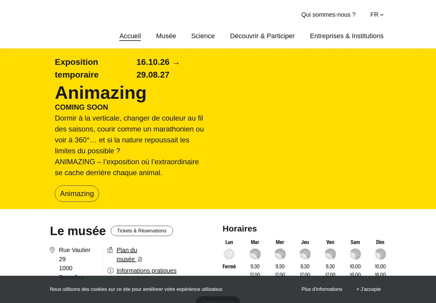Go to the Accueil menu item
Viewport: 436px width, 303px height.
coord(130,36)
